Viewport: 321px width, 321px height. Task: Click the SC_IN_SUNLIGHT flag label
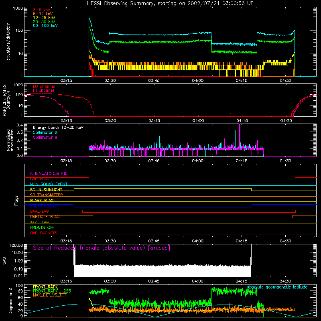tap(46, 189)
